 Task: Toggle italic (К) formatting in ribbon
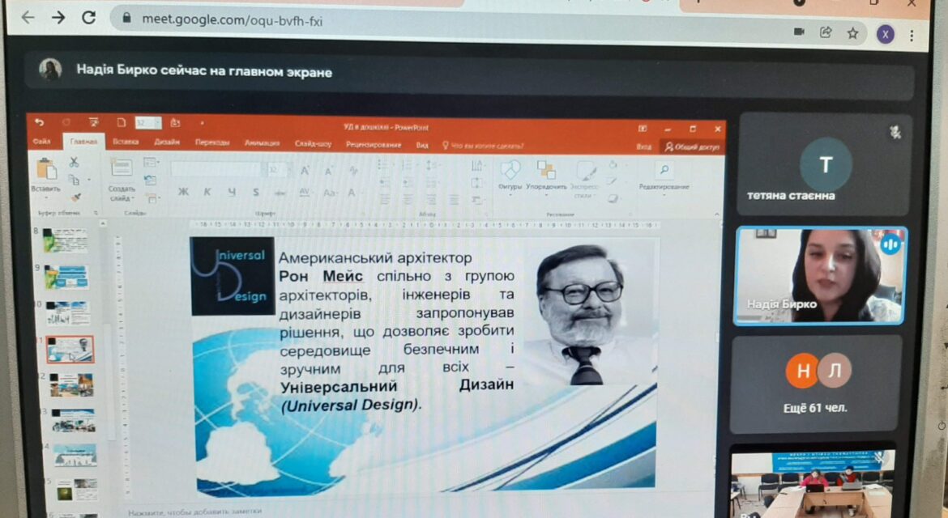[207, 191]
